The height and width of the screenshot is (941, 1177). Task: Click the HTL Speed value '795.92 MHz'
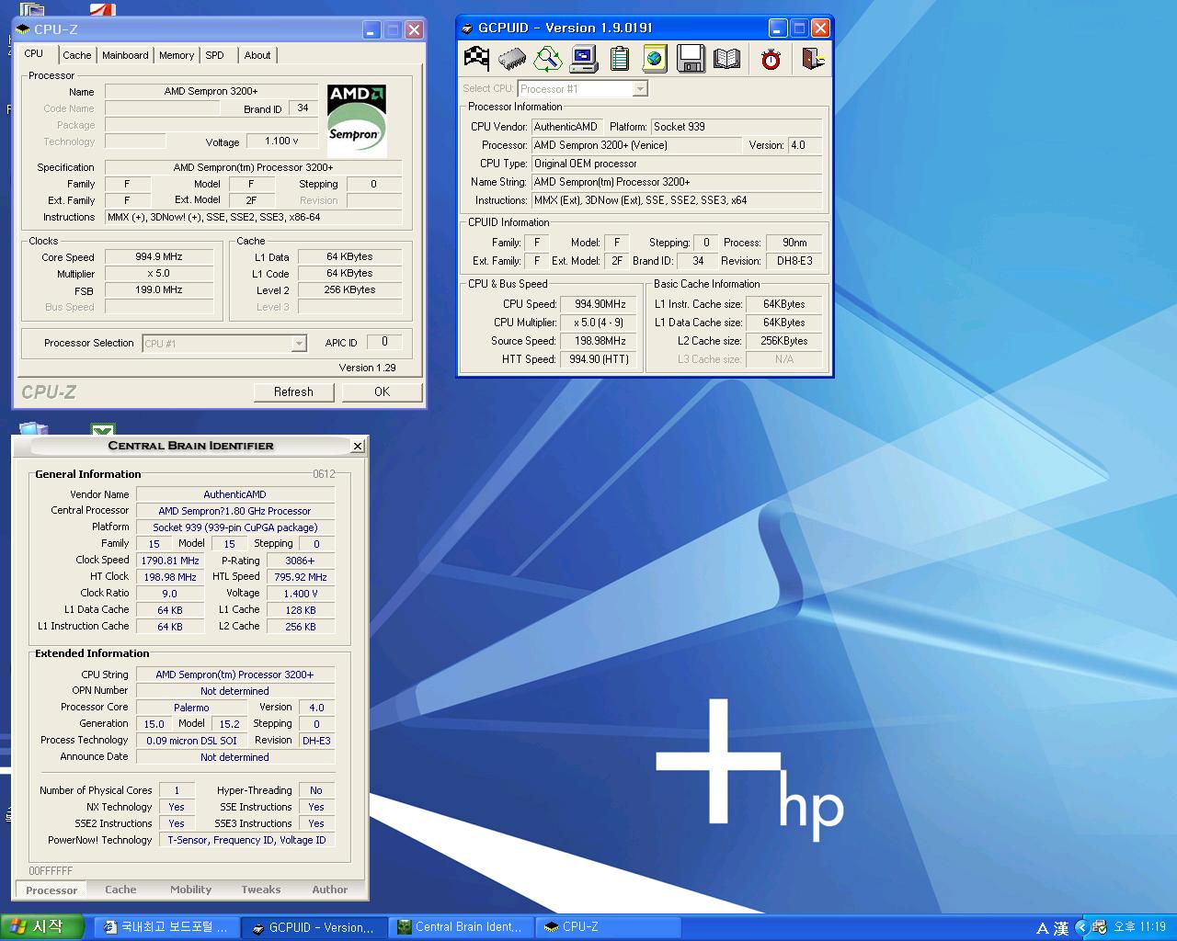(x=300, y=577)
